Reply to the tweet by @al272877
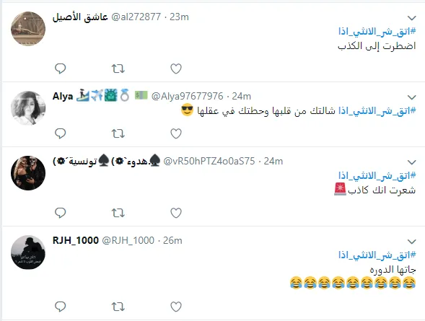This screenshot has height=321, width=425. (x=60, y=69)
